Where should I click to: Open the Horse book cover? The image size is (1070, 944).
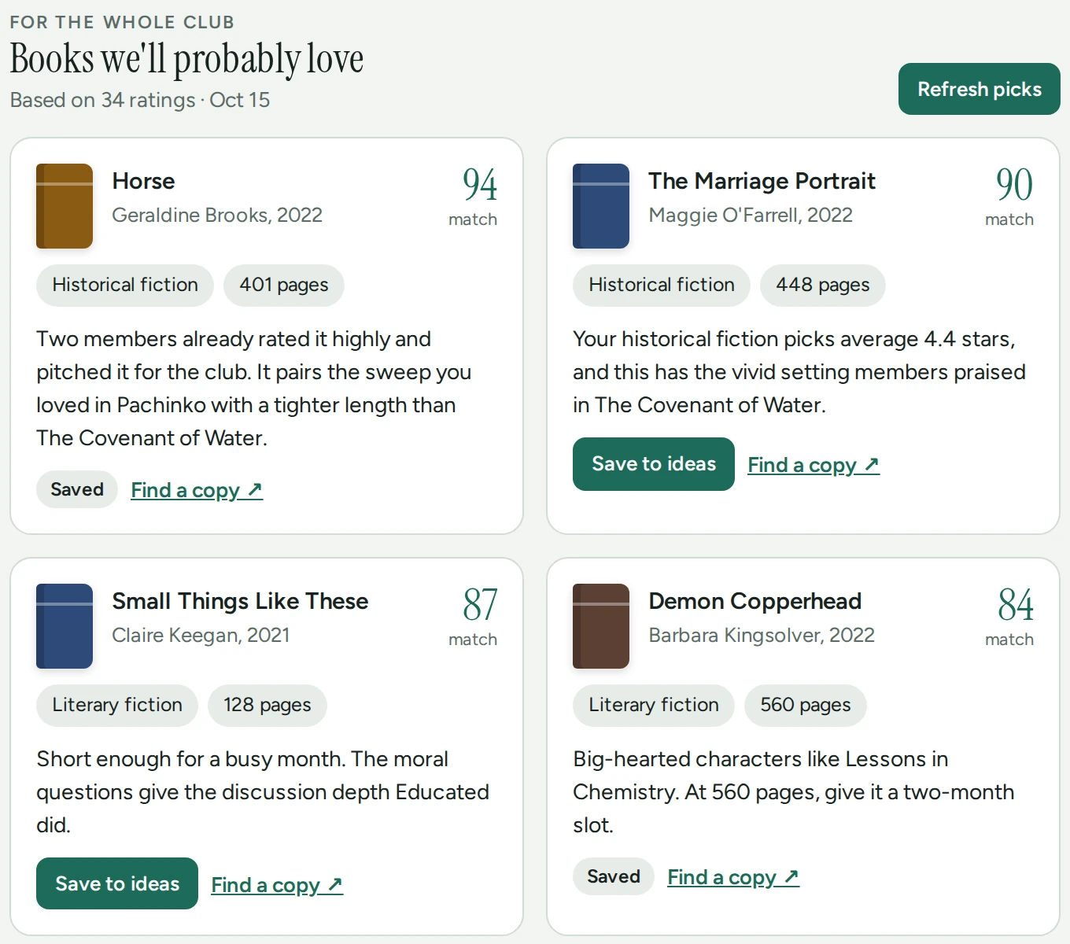(x=65, y=206)
